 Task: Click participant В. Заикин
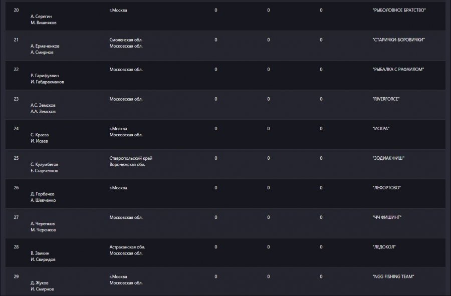40,253
